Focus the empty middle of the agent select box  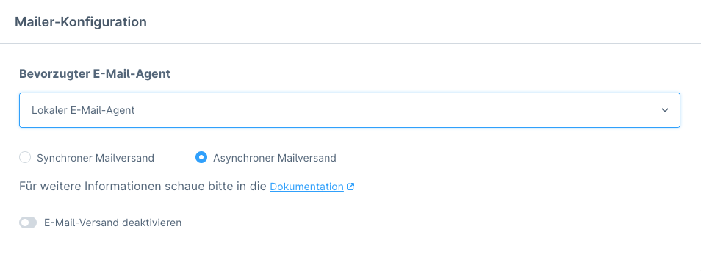coord(393,110)
